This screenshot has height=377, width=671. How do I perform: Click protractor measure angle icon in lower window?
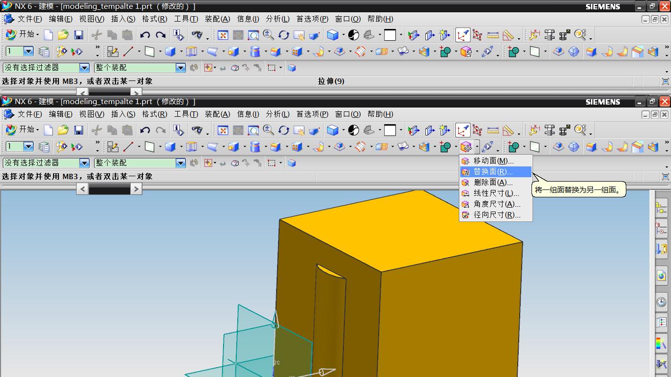click(508, 130)
